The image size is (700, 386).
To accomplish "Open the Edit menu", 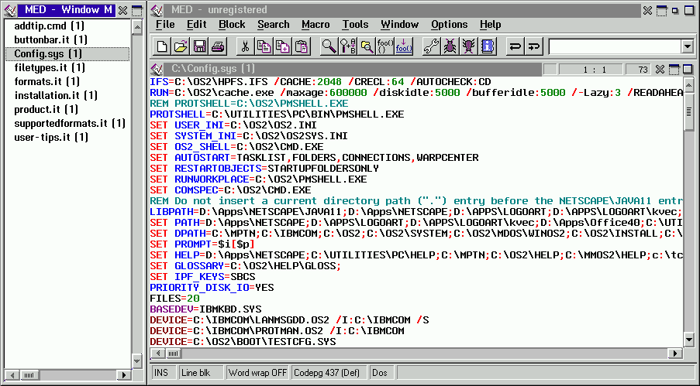I will click(196, 25).
